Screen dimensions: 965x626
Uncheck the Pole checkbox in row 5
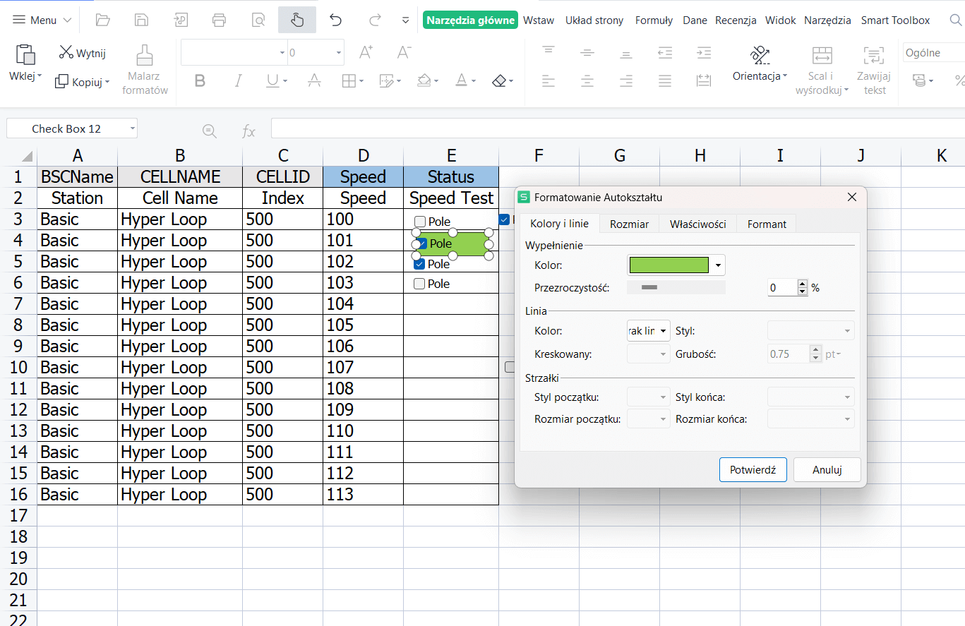click(x=419, y=264)
